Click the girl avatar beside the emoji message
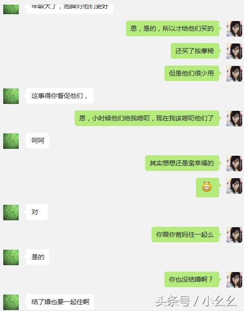Screen dimensions: 244x311 pyautogui.click(x=234, y=186)
